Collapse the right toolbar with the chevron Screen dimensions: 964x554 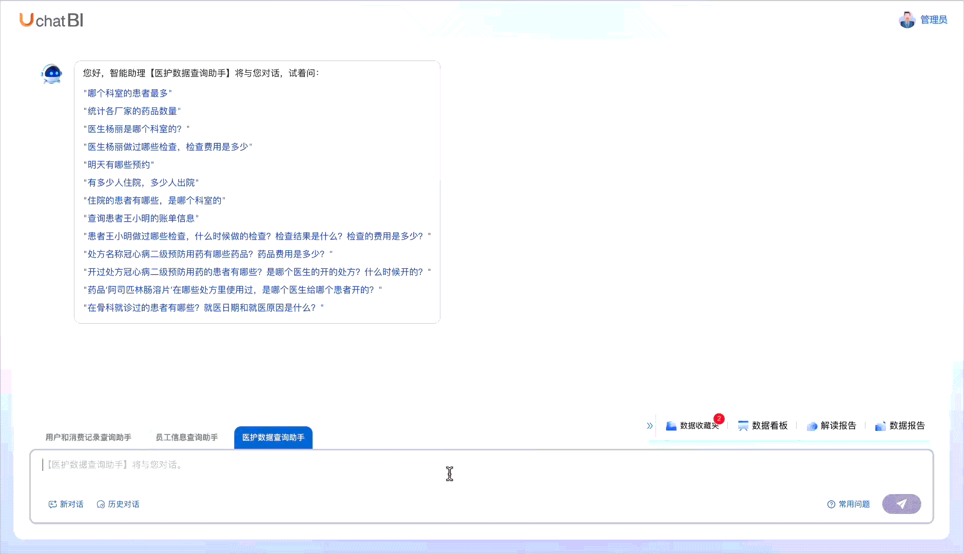[x=649, y=425]
